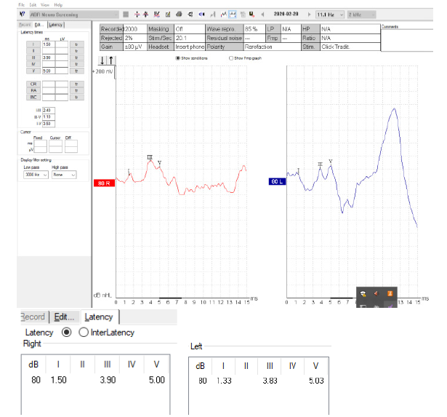Select the blue 80 L waveform handle
The image size is (447, 417).
[277, 180]
